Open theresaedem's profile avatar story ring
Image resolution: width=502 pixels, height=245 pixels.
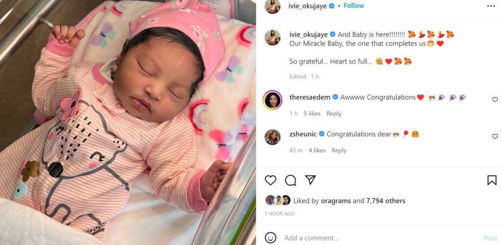click(273, 100)
